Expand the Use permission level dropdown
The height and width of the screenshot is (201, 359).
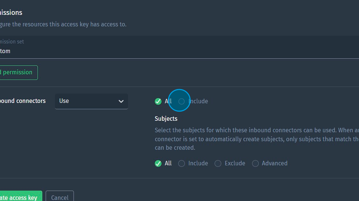point(91,101)
